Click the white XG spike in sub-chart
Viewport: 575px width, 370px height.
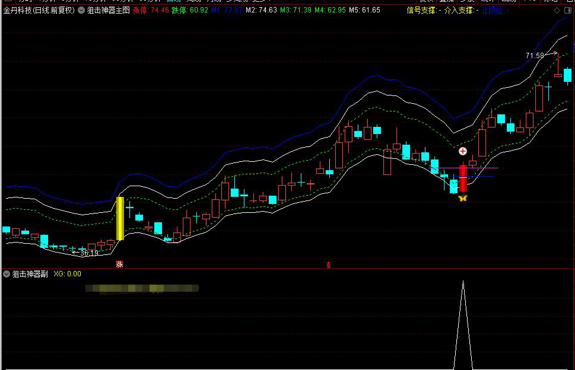point(463,325)
